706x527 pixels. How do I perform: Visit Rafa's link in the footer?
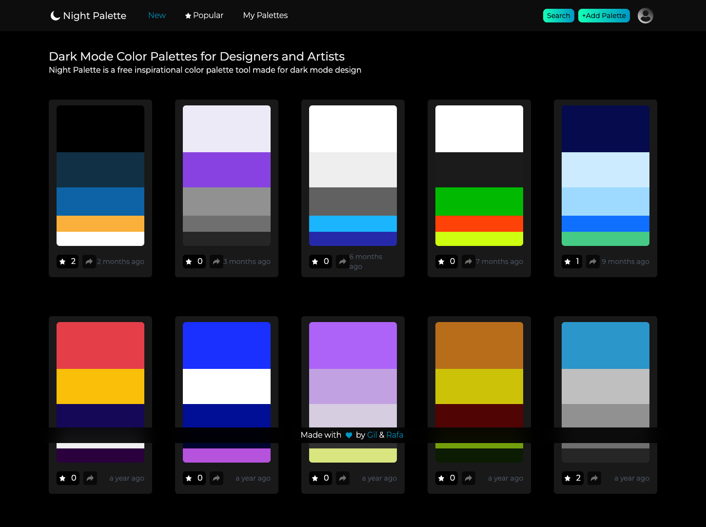click(395, 435)
